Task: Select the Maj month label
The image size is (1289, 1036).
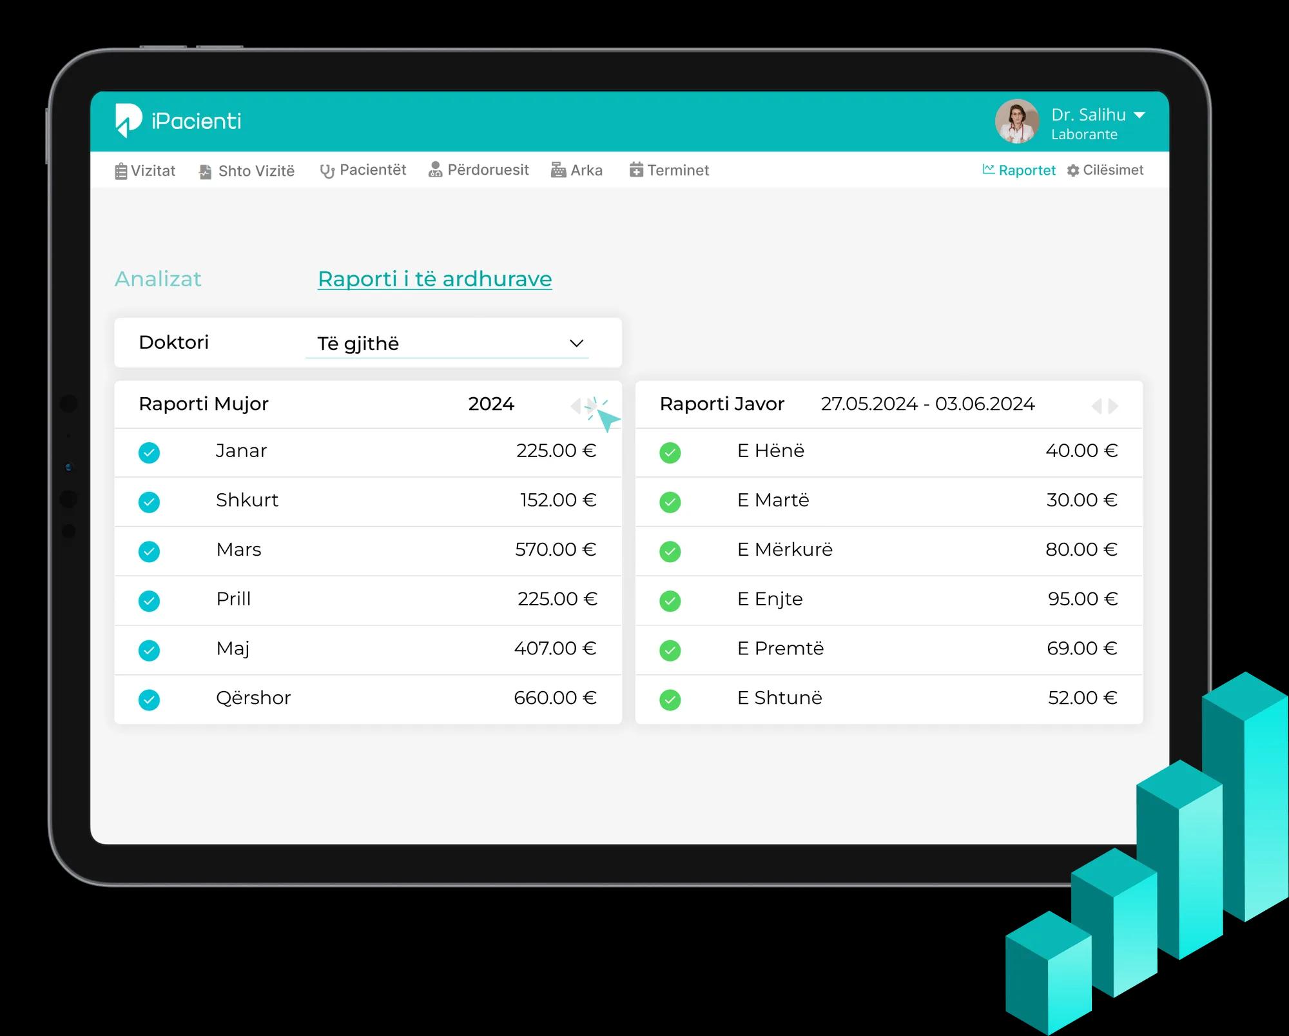Action: coord(233,649)
